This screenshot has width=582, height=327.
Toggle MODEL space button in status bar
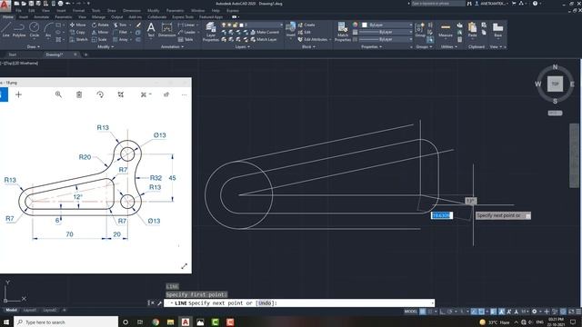411,312
